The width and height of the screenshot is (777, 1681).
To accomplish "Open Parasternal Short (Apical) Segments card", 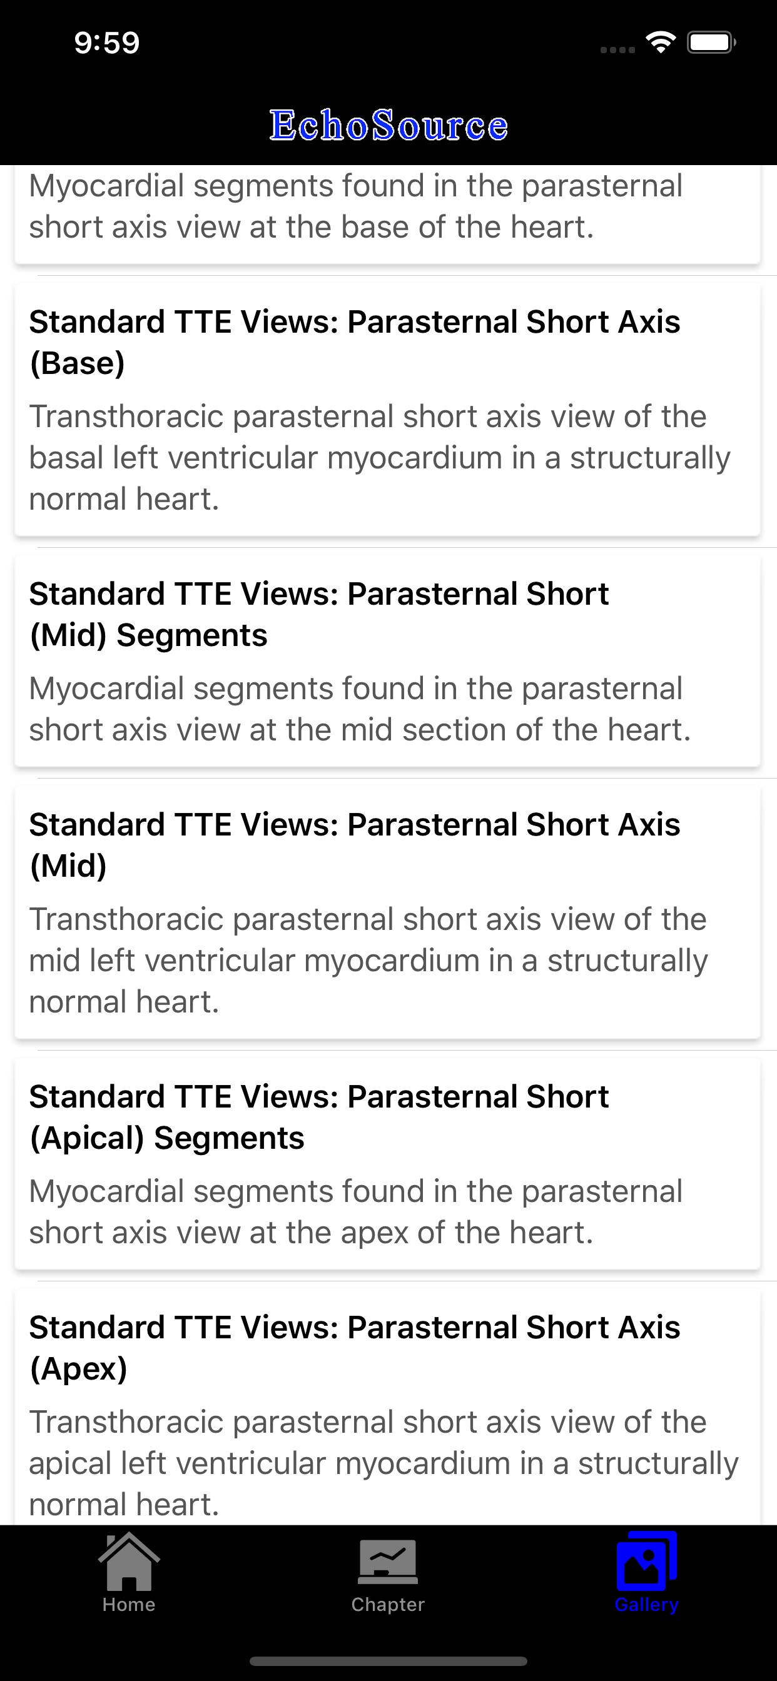I will [x=388, y=1163].
